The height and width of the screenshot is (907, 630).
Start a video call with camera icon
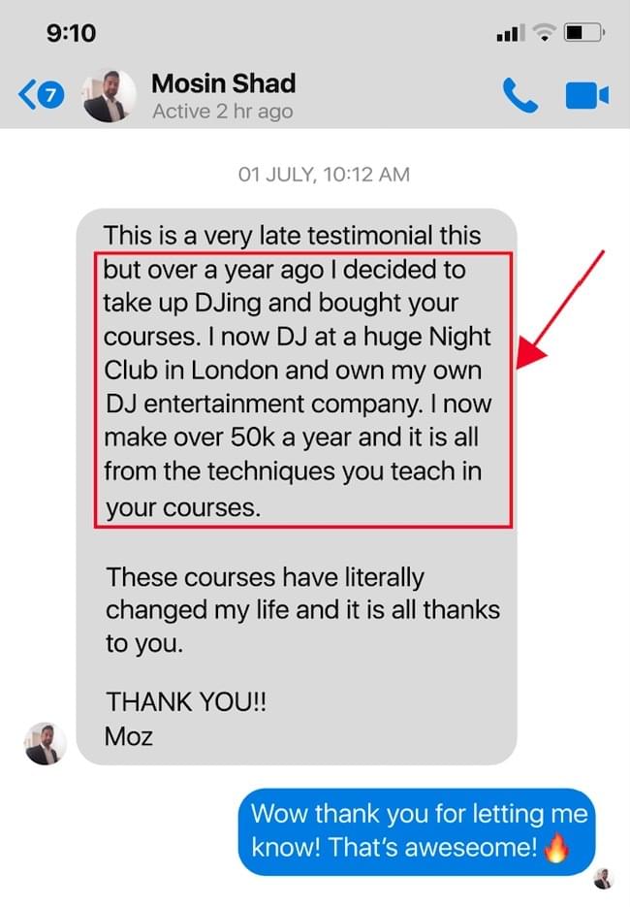coord(586,95)
